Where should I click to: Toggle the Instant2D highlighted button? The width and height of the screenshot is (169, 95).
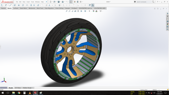[x=93, y=5]
